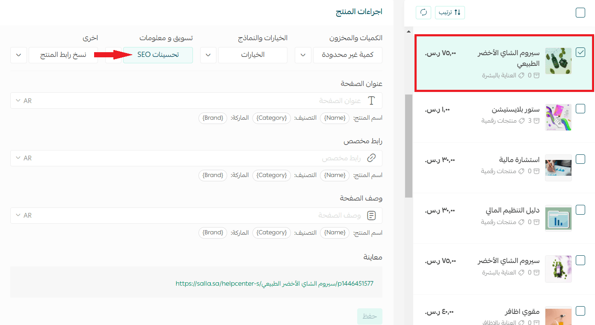The width and height of the screenshot is (595, 325).
Task: Click the استشارة مالية product image
Action: 558,167
